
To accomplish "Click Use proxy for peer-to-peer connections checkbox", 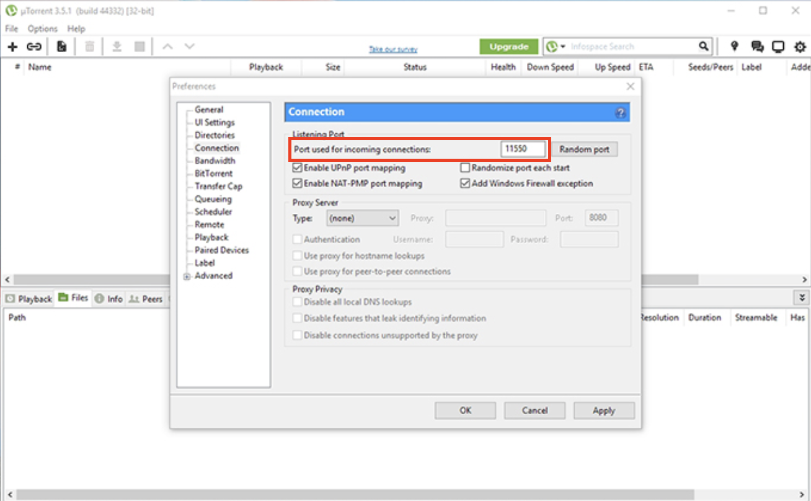I will click(297, 272).
